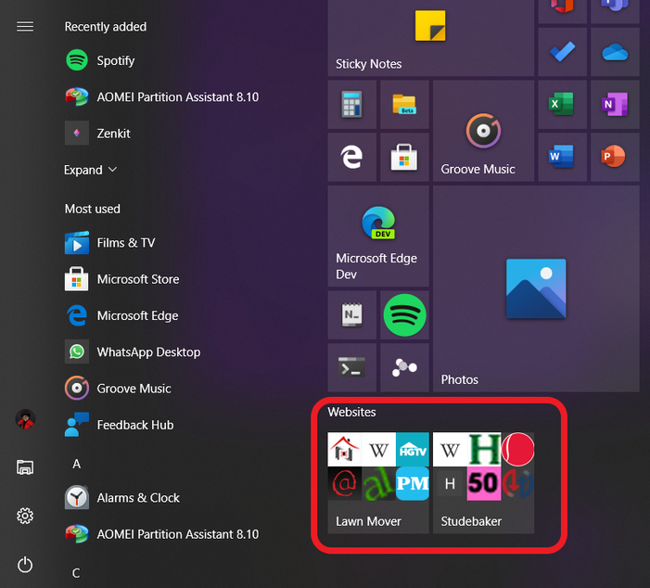
Task: Open the Photos tile
Action: coord(536,289)
